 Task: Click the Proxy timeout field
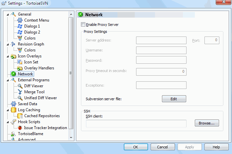(x=161, y=72)
